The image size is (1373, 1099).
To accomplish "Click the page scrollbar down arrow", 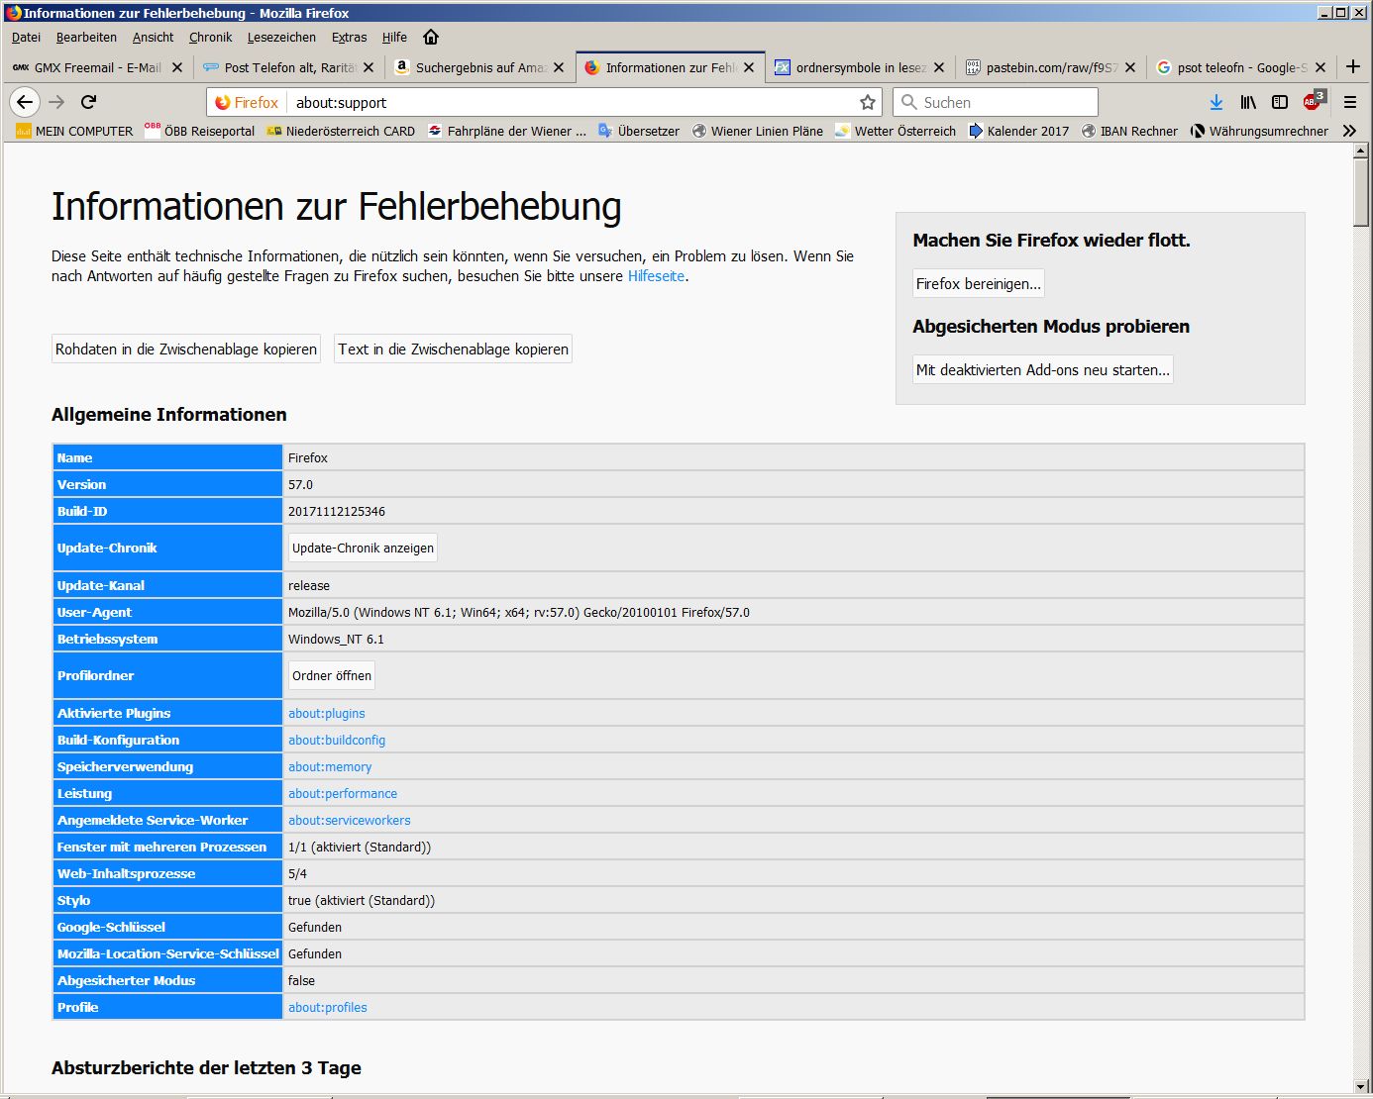I will [1361, 1085].
